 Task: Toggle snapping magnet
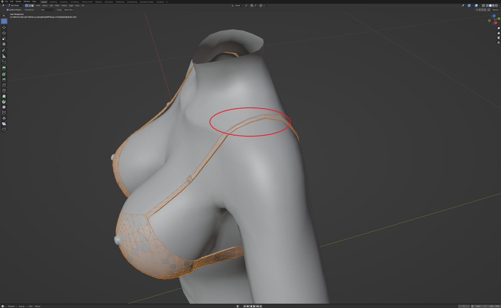tap(252, 5)
